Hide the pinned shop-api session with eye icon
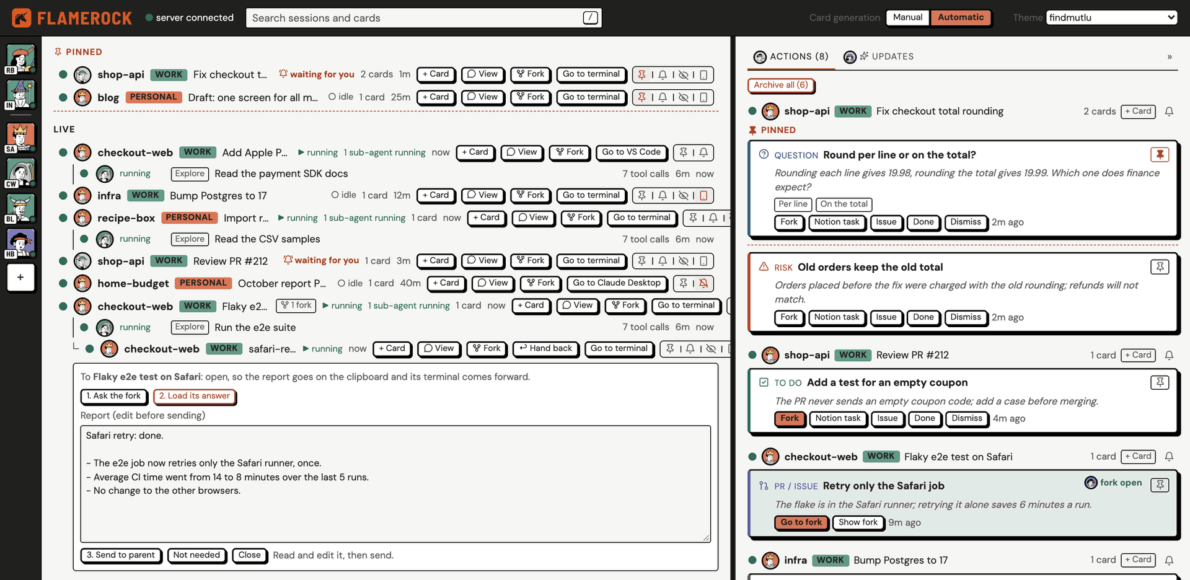The width and height of the screenshot is (1190, 580). (x=683, y=75)
